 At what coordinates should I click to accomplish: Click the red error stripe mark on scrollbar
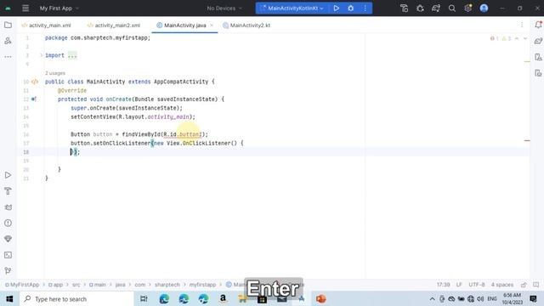(x=527, y=140)
